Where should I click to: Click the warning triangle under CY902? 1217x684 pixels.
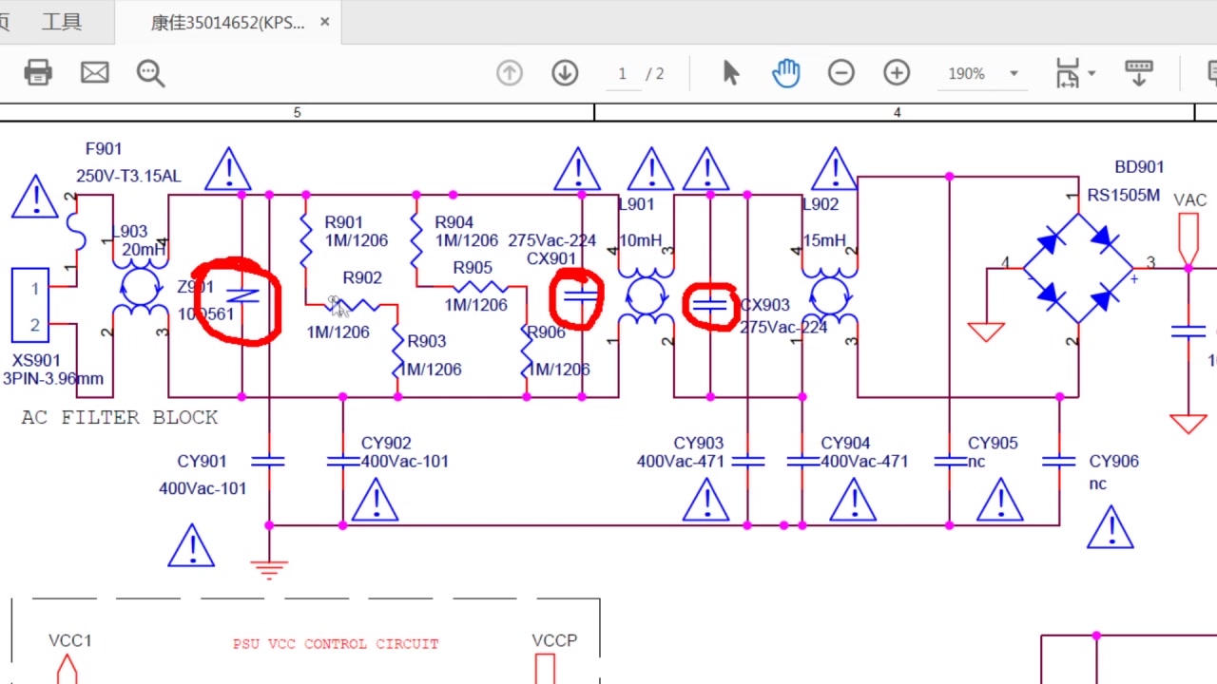[x=375, y=500]
